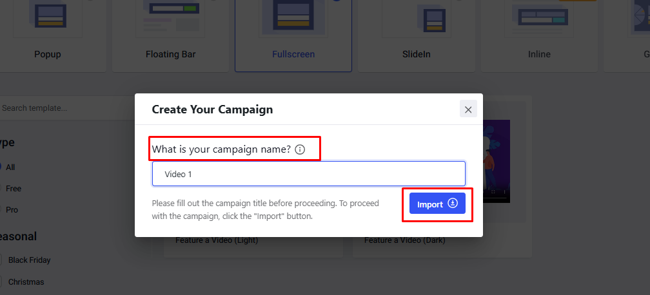Screen dimensions: 650x295
Task: Select the Pro type radio option
Action: (x=2, y=210)
